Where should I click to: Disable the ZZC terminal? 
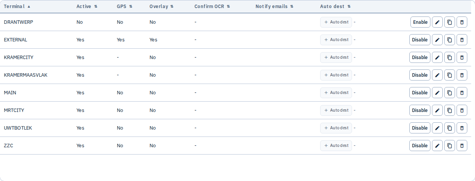pyautogui.click(x=420, y=146)
